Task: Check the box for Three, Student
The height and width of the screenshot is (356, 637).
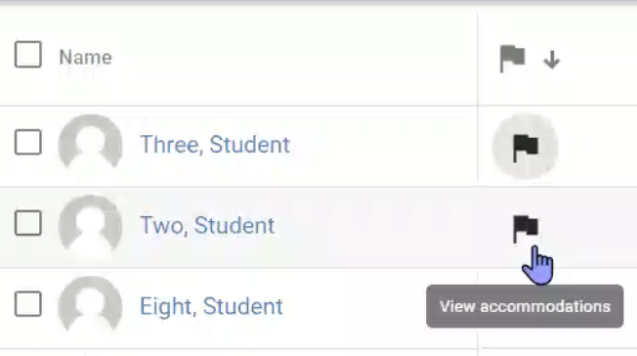Action: (x=28, y=143)
